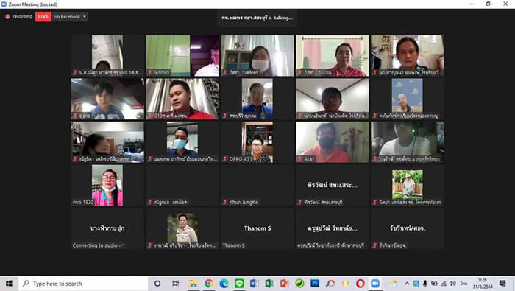Select the 'lenovo' participant video tile
The width and height of the screenshot is (515, 291).
[x=182, y=55]
